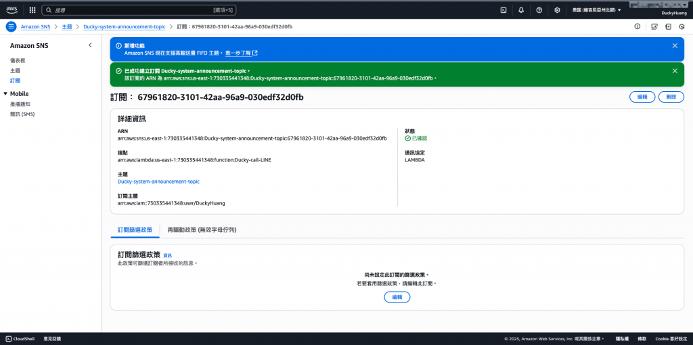Open 主題 in the sidebar
Viewport: 693px width, 345px height.
(x=15, y=71)
